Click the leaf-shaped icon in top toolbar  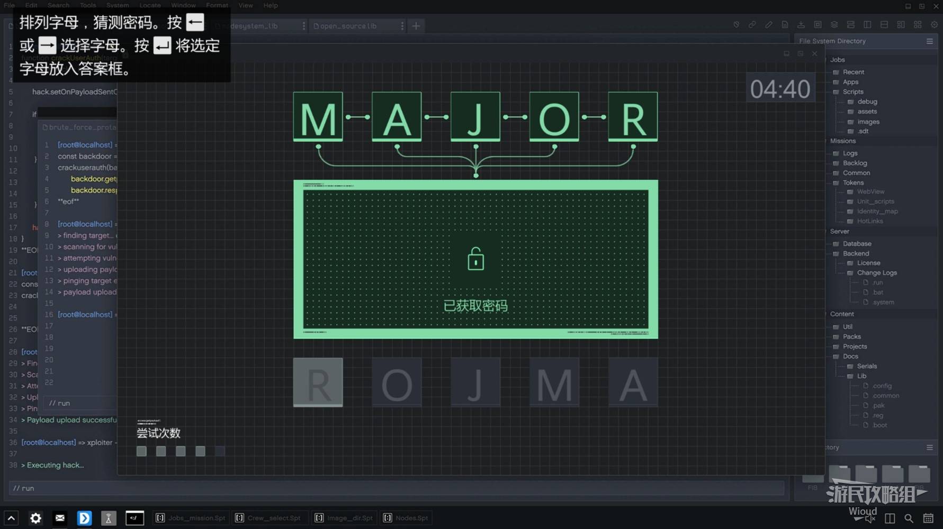[x=736, y=25]
